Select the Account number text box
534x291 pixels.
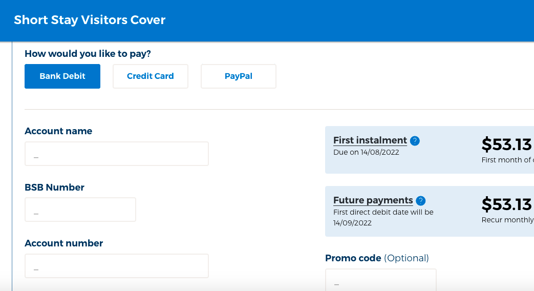click(x=117, y=266)
